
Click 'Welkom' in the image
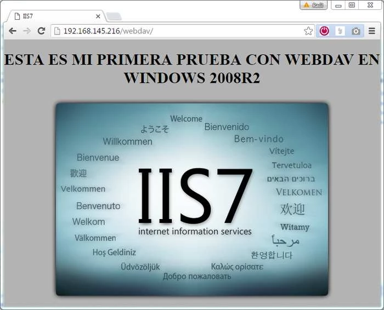point(89,222)
